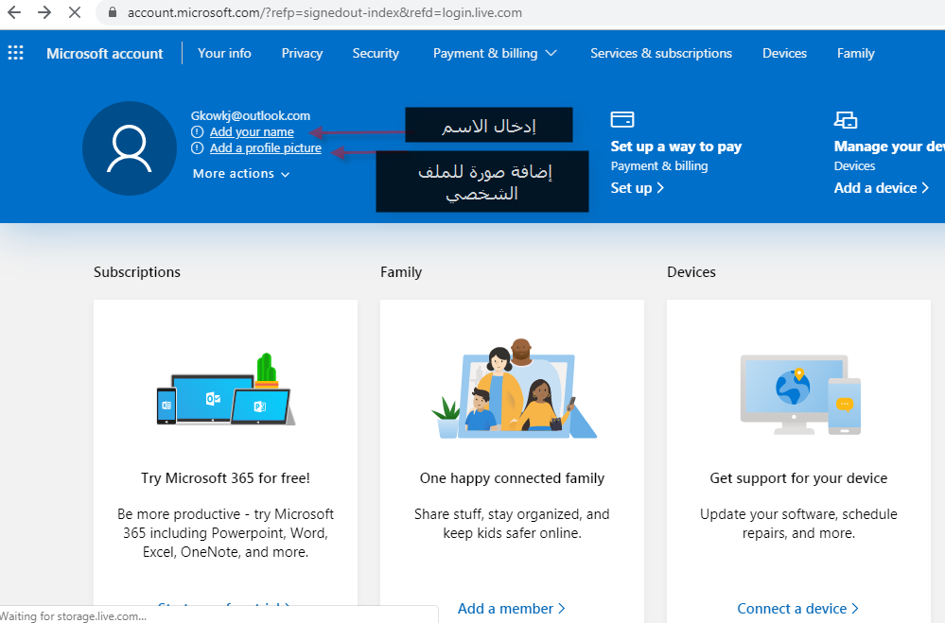Click the warning icon beside Add your name
This screenshot has width=945, height=623.
coord(197,132)
